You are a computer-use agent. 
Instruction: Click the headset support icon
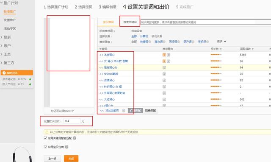click(22, 154)
